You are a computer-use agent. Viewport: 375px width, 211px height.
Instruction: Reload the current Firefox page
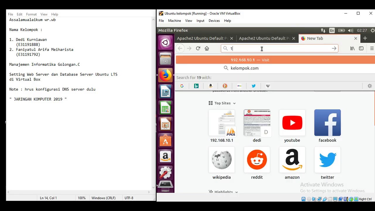198,48
